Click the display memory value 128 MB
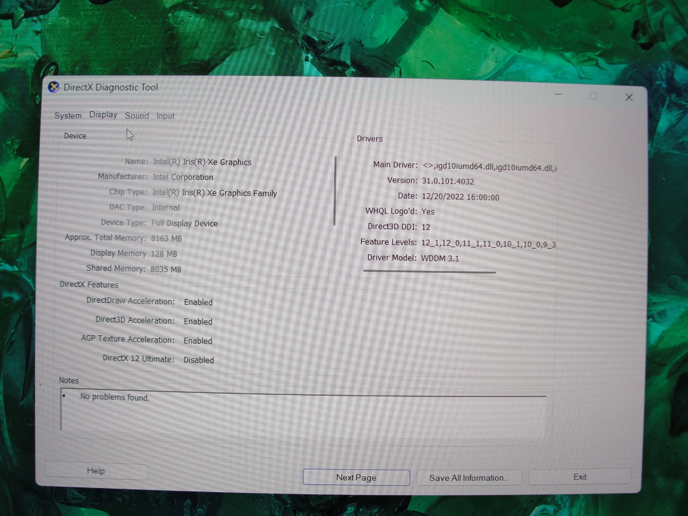688x516 pixels. pos(164,254)
